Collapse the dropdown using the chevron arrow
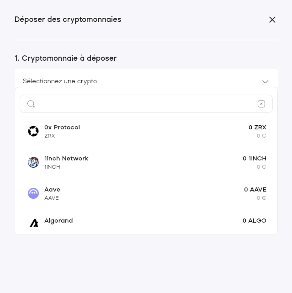 pyautogui.click(x=265, y=81)
